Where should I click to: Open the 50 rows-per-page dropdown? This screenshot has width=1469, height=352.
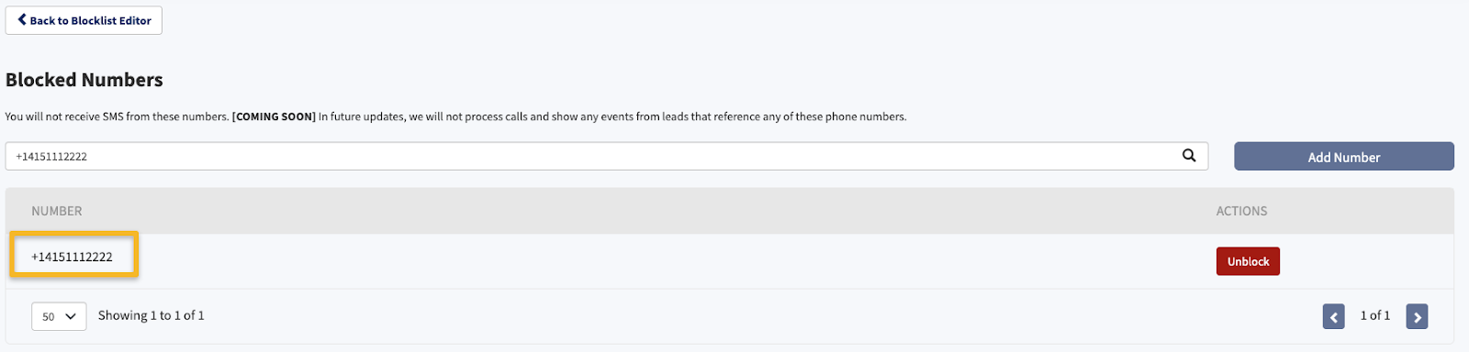(x=59, y=316)
